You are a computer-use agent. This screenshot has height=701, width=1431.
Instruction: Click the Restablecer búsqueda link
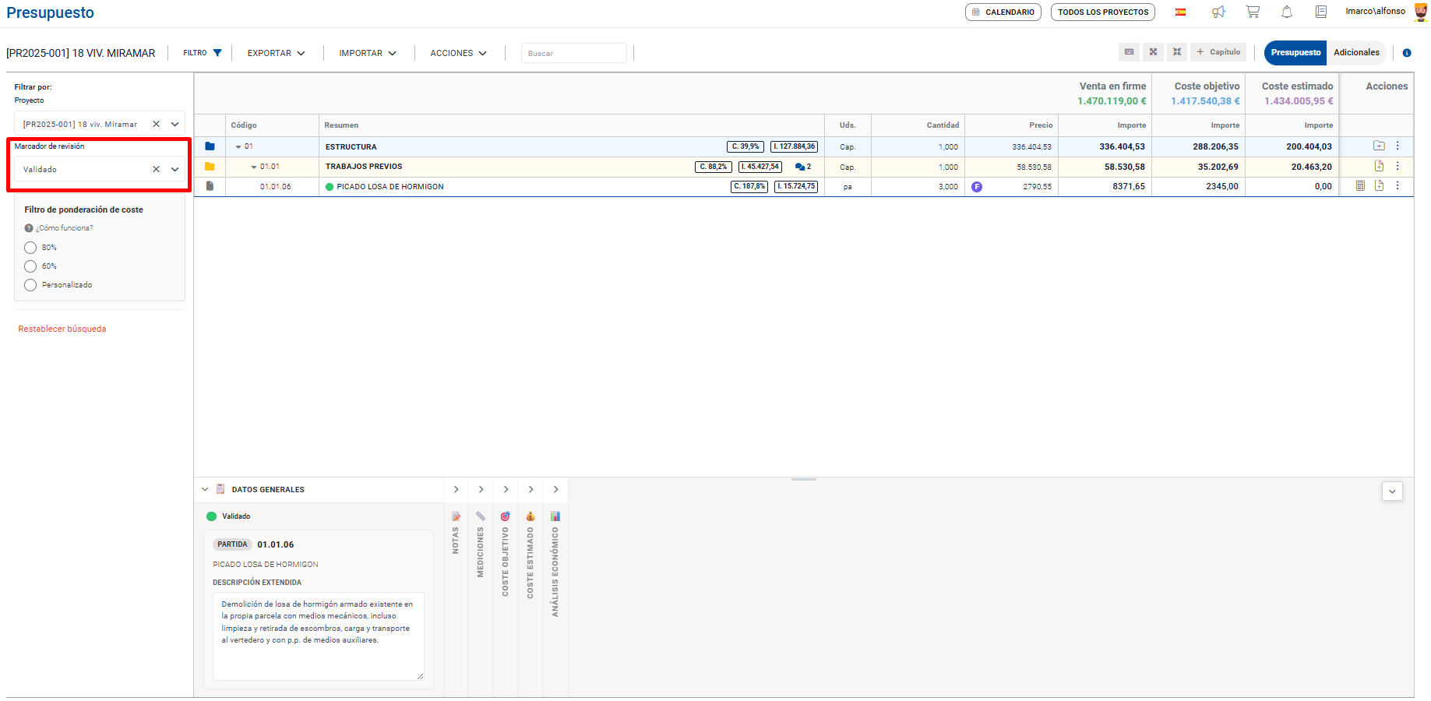click(x=62, y=329)
